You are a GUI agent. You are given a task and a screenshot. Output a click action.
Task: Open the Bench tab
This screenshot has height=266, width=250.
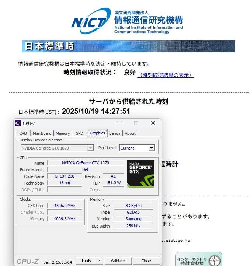pos(114,133)
